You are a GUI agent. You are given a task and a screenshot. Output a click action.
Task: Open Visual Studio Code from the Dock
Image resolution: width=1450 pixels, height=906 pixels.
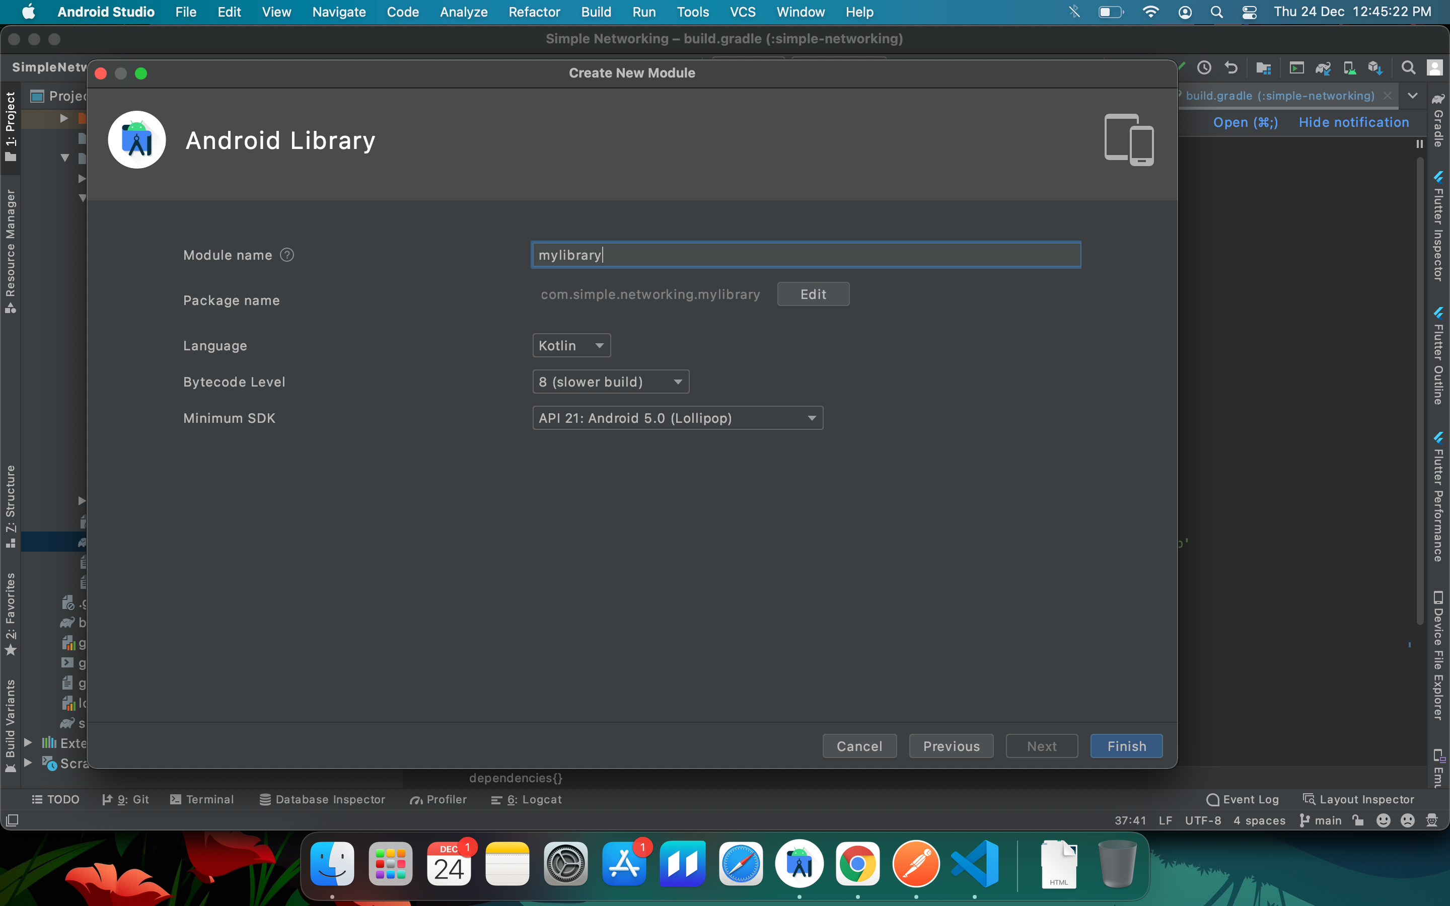point(974,864)
